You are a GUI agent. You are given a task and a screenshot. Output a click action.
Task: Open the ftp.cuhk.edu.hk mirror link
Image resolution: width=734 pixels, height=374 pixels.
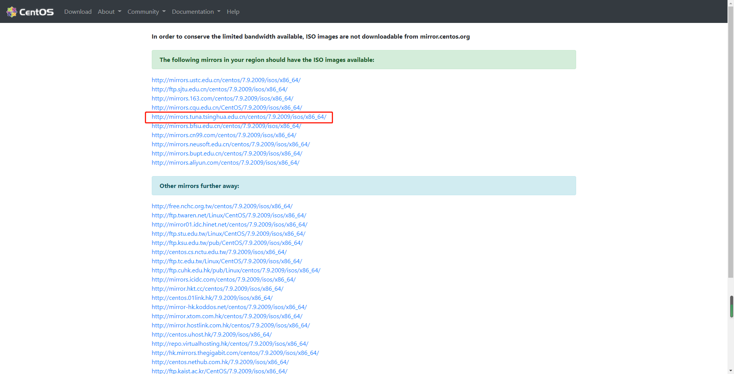236,270
